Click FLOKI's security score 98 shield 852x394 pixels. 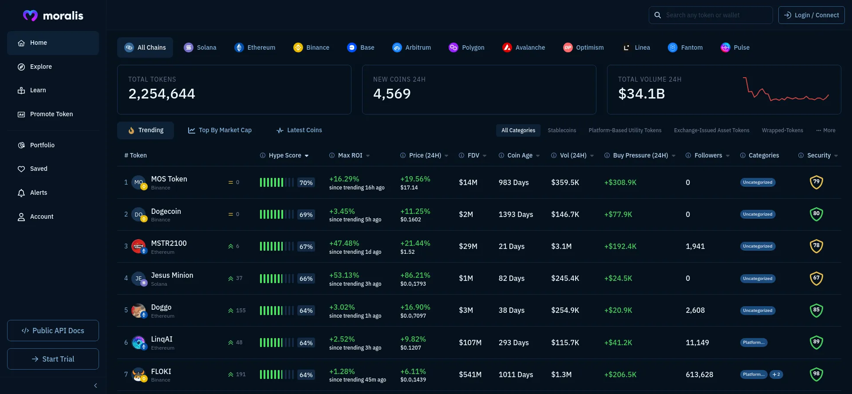point(816,374)
